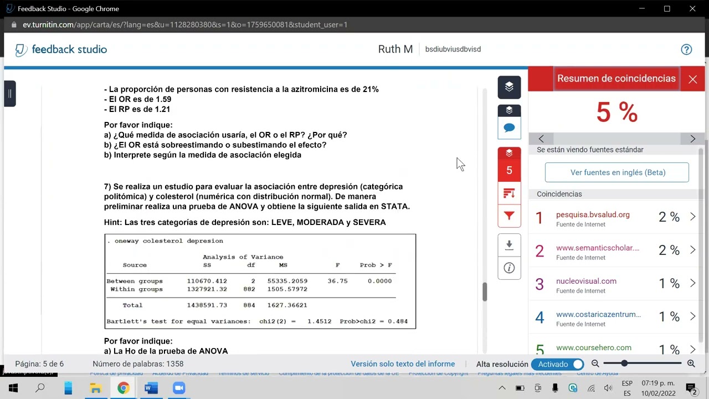709x399 pixels.
Task: Expand the www.costaricazentrum match details
Action: [692, 316]
